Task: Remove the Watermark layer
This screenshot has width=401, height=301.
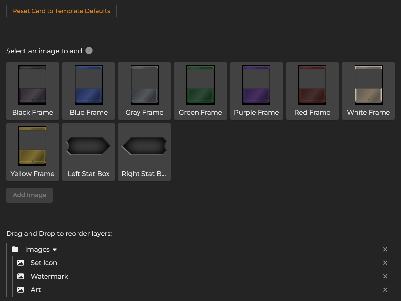Action: tap(385, 276)
